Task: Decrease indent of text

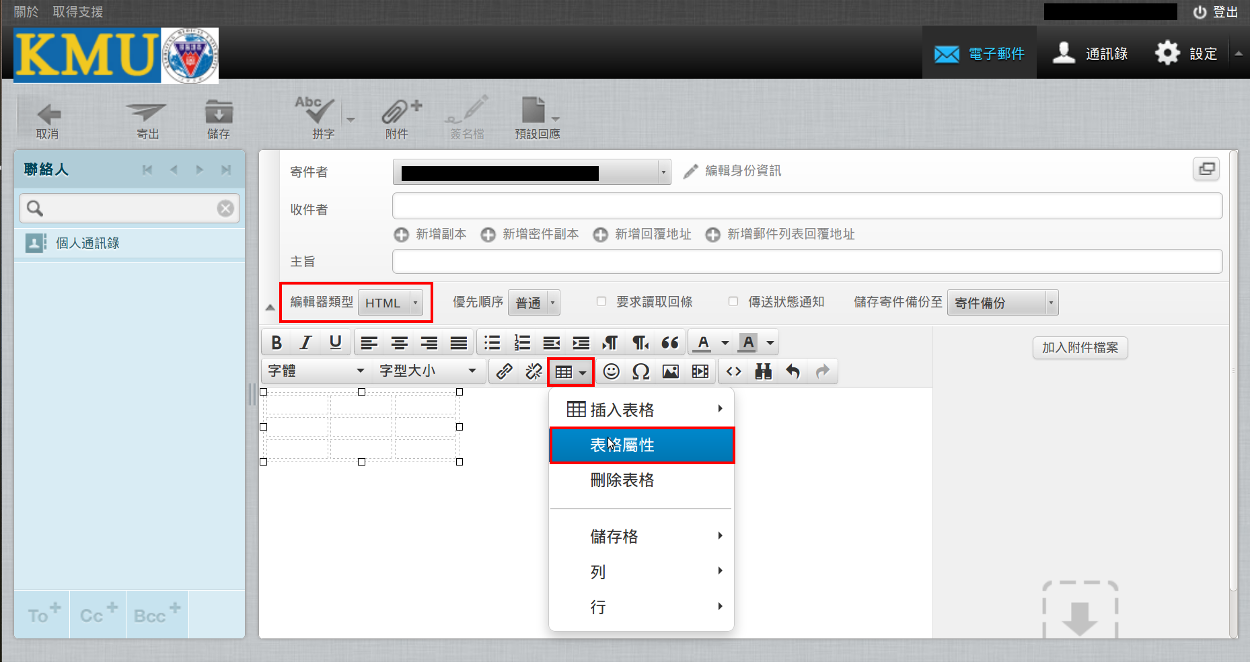Action: [x=552, y=343]
